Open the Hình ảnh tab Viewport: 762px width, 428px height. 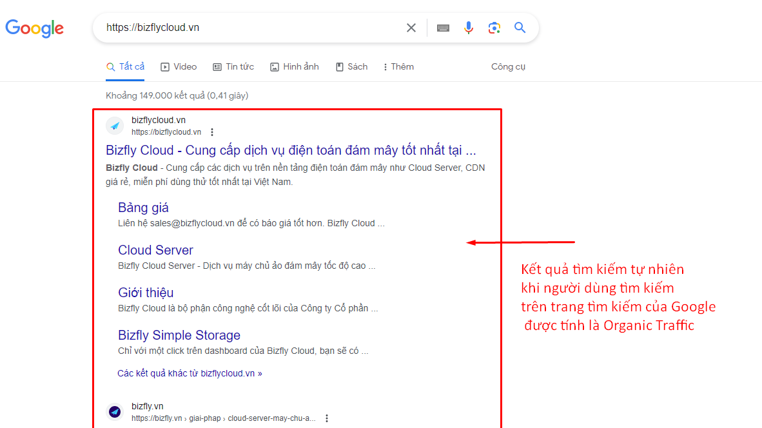pos(294,66)
